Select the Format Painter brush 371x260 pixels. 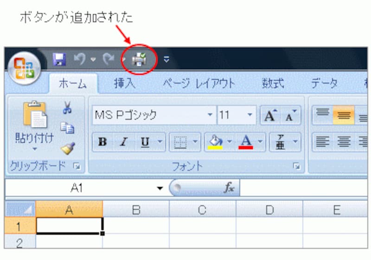click(68, 149)
